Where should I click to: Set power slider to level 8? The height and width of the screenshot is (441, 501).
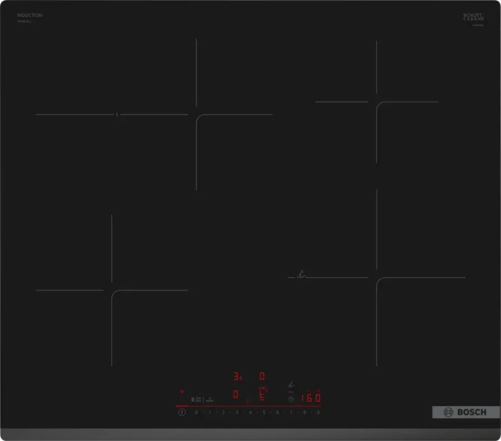click(305, 412)
